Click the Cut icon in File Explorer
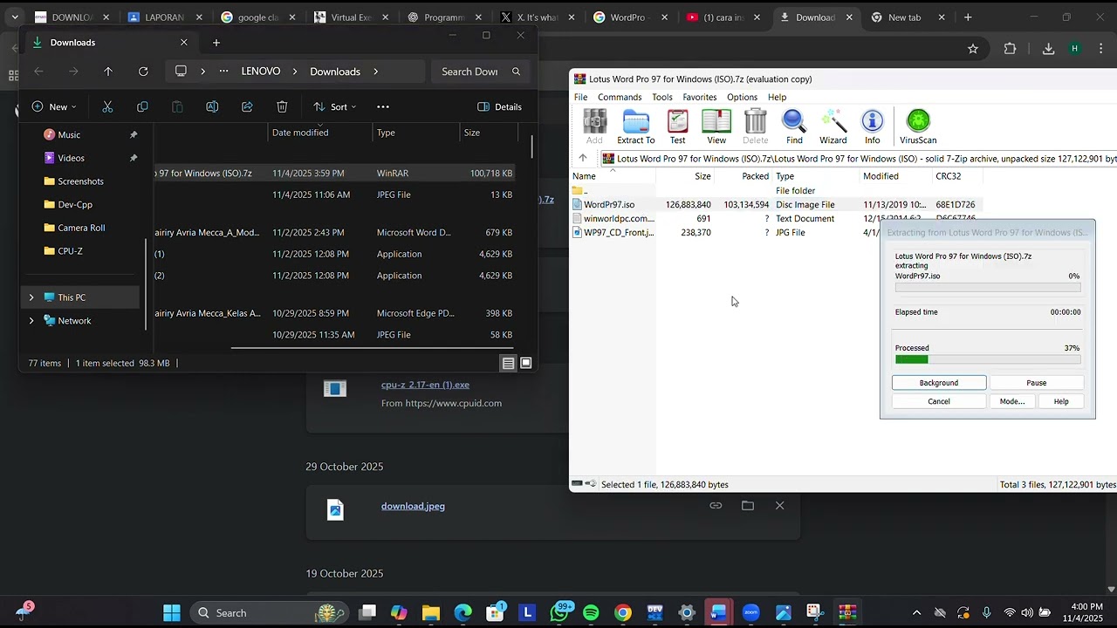1117x628 pixels. 108,106
